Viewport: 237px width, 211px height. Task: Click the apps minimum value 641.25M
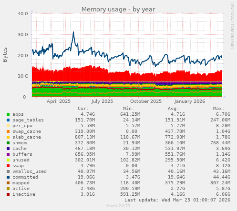[x=130, y=114]
